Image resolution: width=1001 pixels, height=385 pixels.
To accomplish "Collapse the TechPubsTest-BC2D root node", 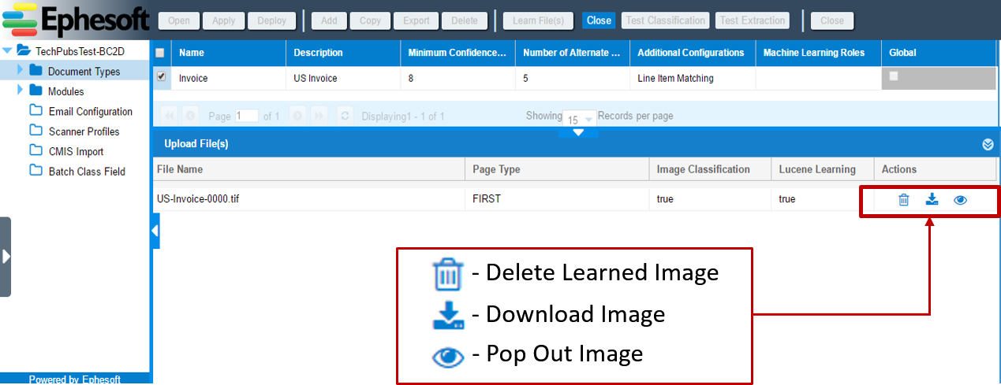I will [7, 51].
